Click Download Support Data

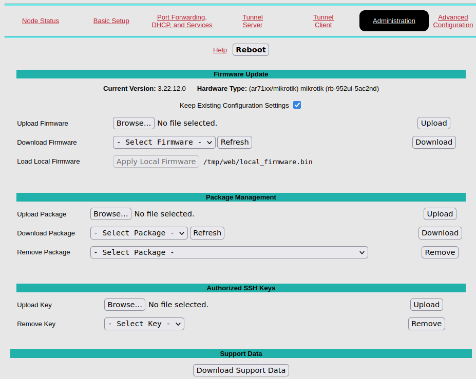pos(241,370)
